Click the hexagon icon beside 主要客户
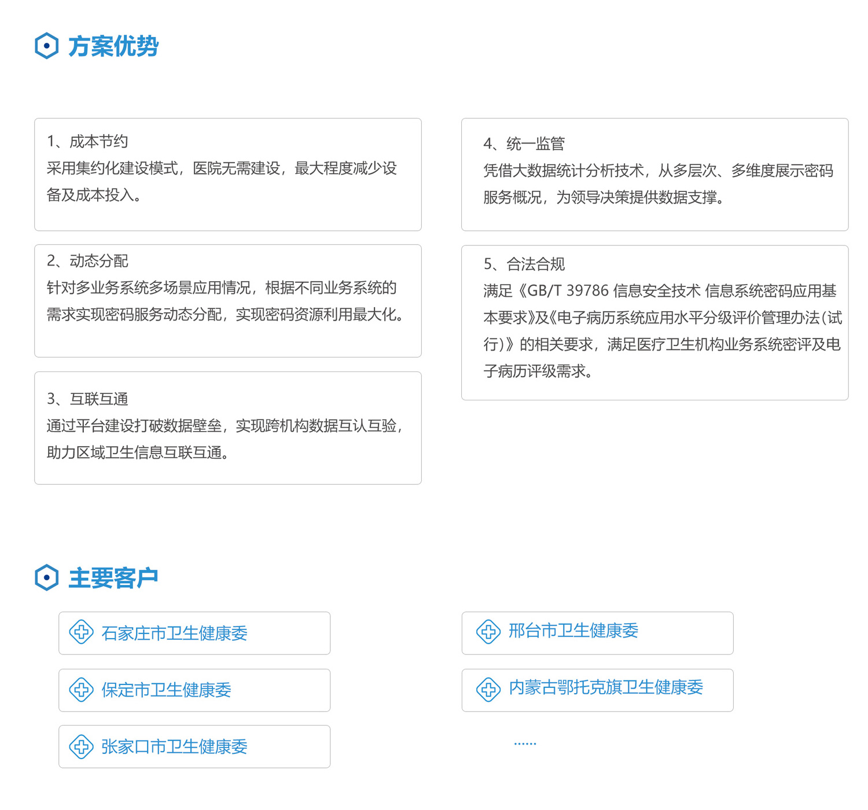868x810 pixels. click(x=46, y=577)
